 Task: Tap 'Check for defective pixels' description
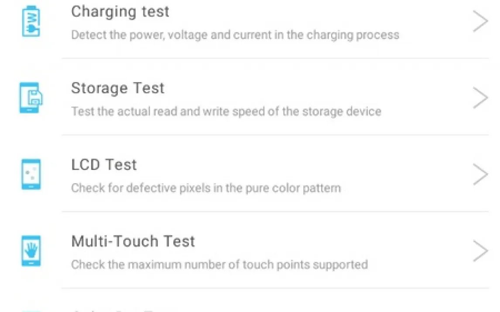point(206,188)
